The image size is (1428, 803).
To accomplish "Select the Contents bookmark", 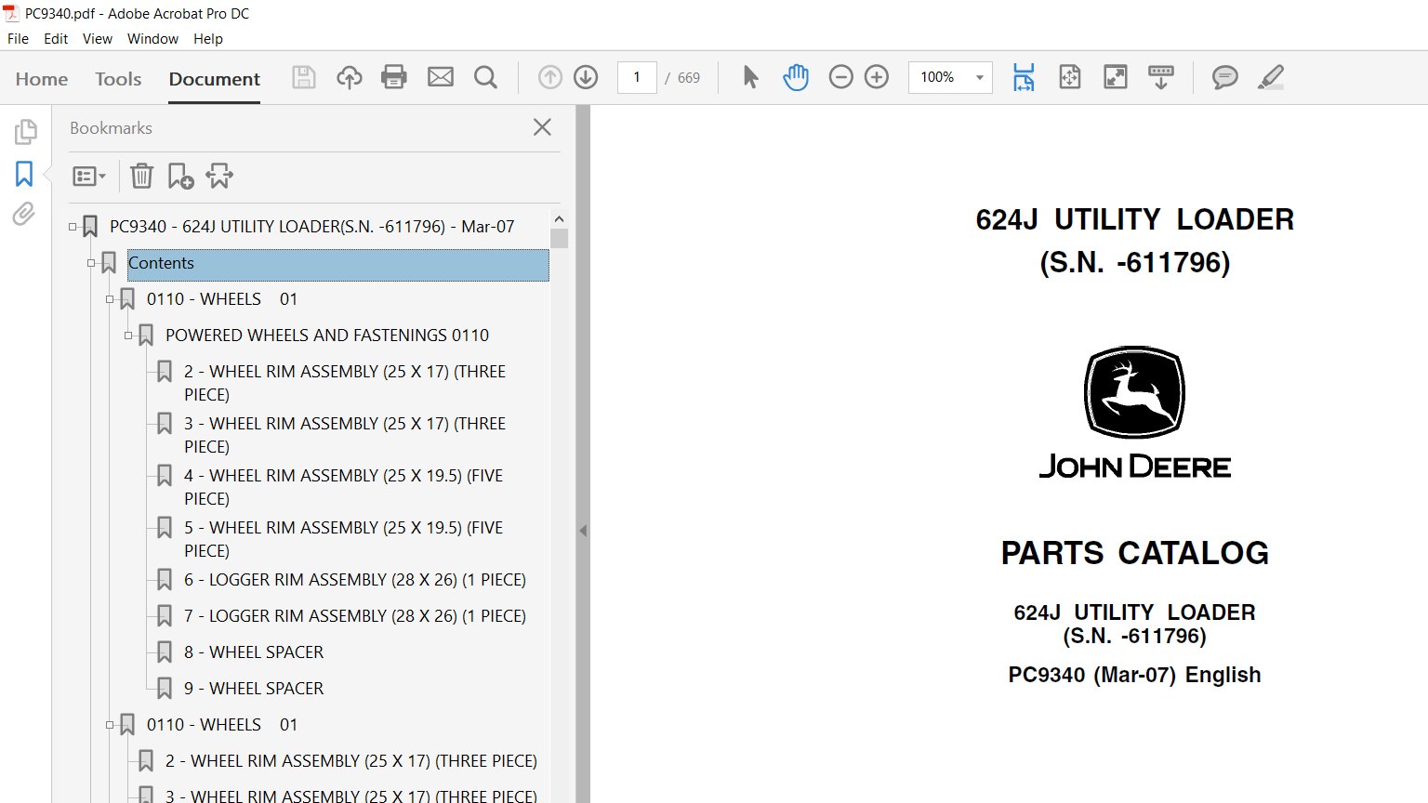I will [x=338, y=264].
